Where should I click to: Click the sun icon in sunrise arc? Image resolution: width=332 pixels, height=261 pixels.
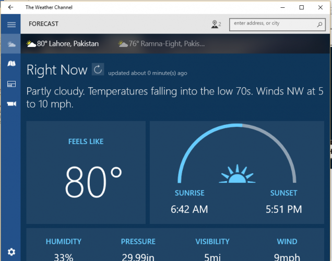(237, 174)
